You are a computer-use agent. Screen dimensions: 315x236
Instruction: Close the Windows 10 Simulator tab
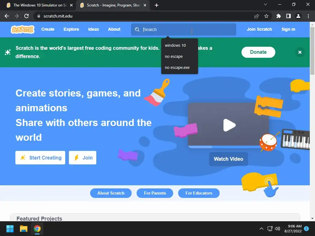tap(71, 5)
